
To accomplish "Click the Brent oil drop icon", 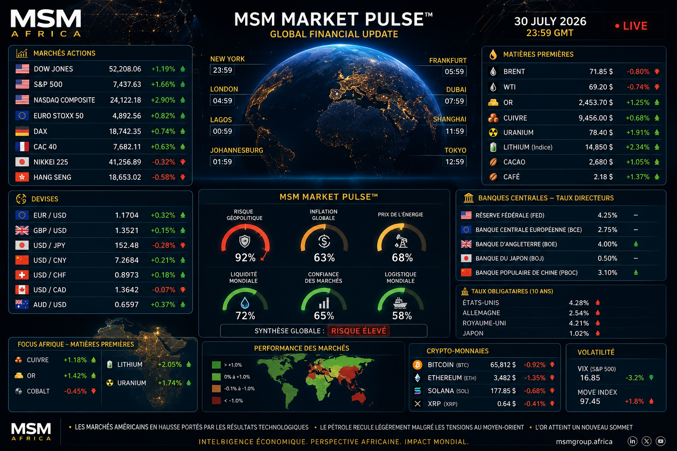I will pyautogui.click(x=493, y=71).
